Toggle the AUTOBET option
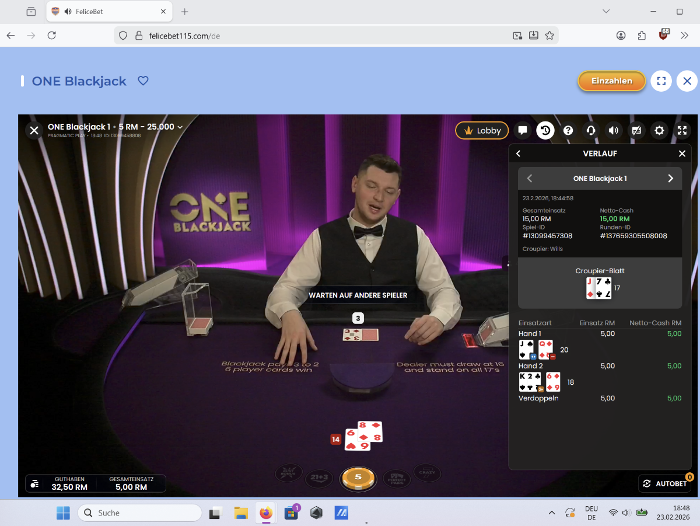Viewport: 700px width, 526px height. (664, 483)
